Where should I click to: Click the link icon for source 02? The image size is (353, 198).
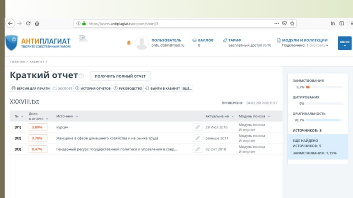click(197, 138)
